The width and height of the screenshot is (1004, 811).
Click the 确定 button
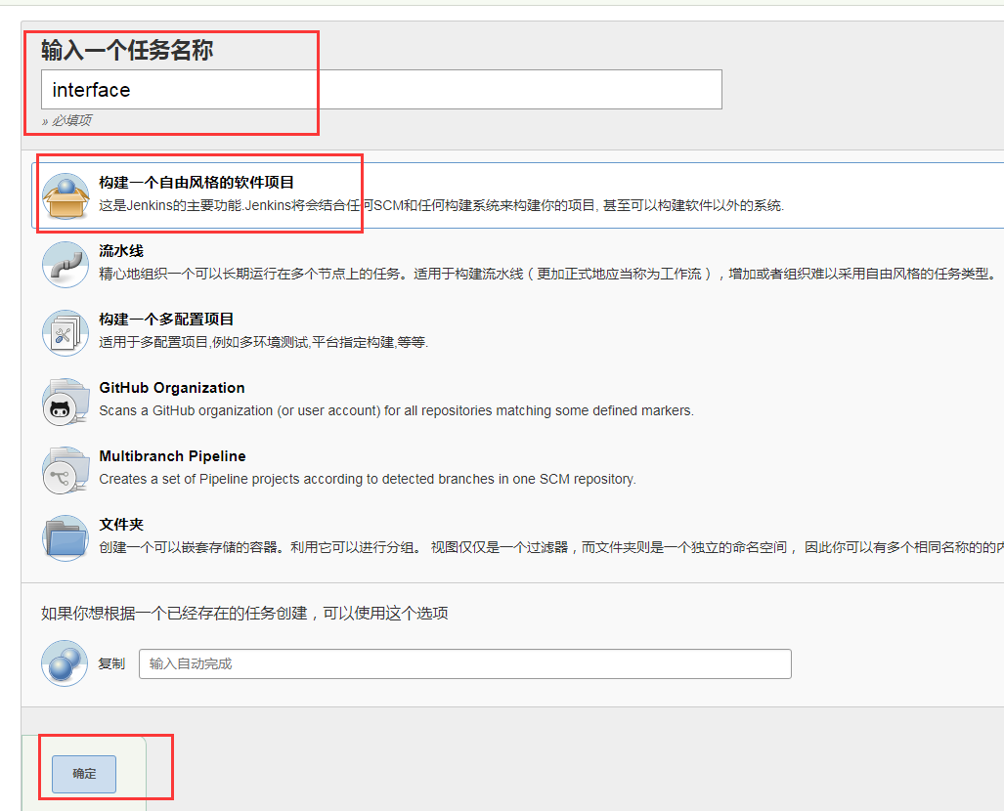pos(84,774)
